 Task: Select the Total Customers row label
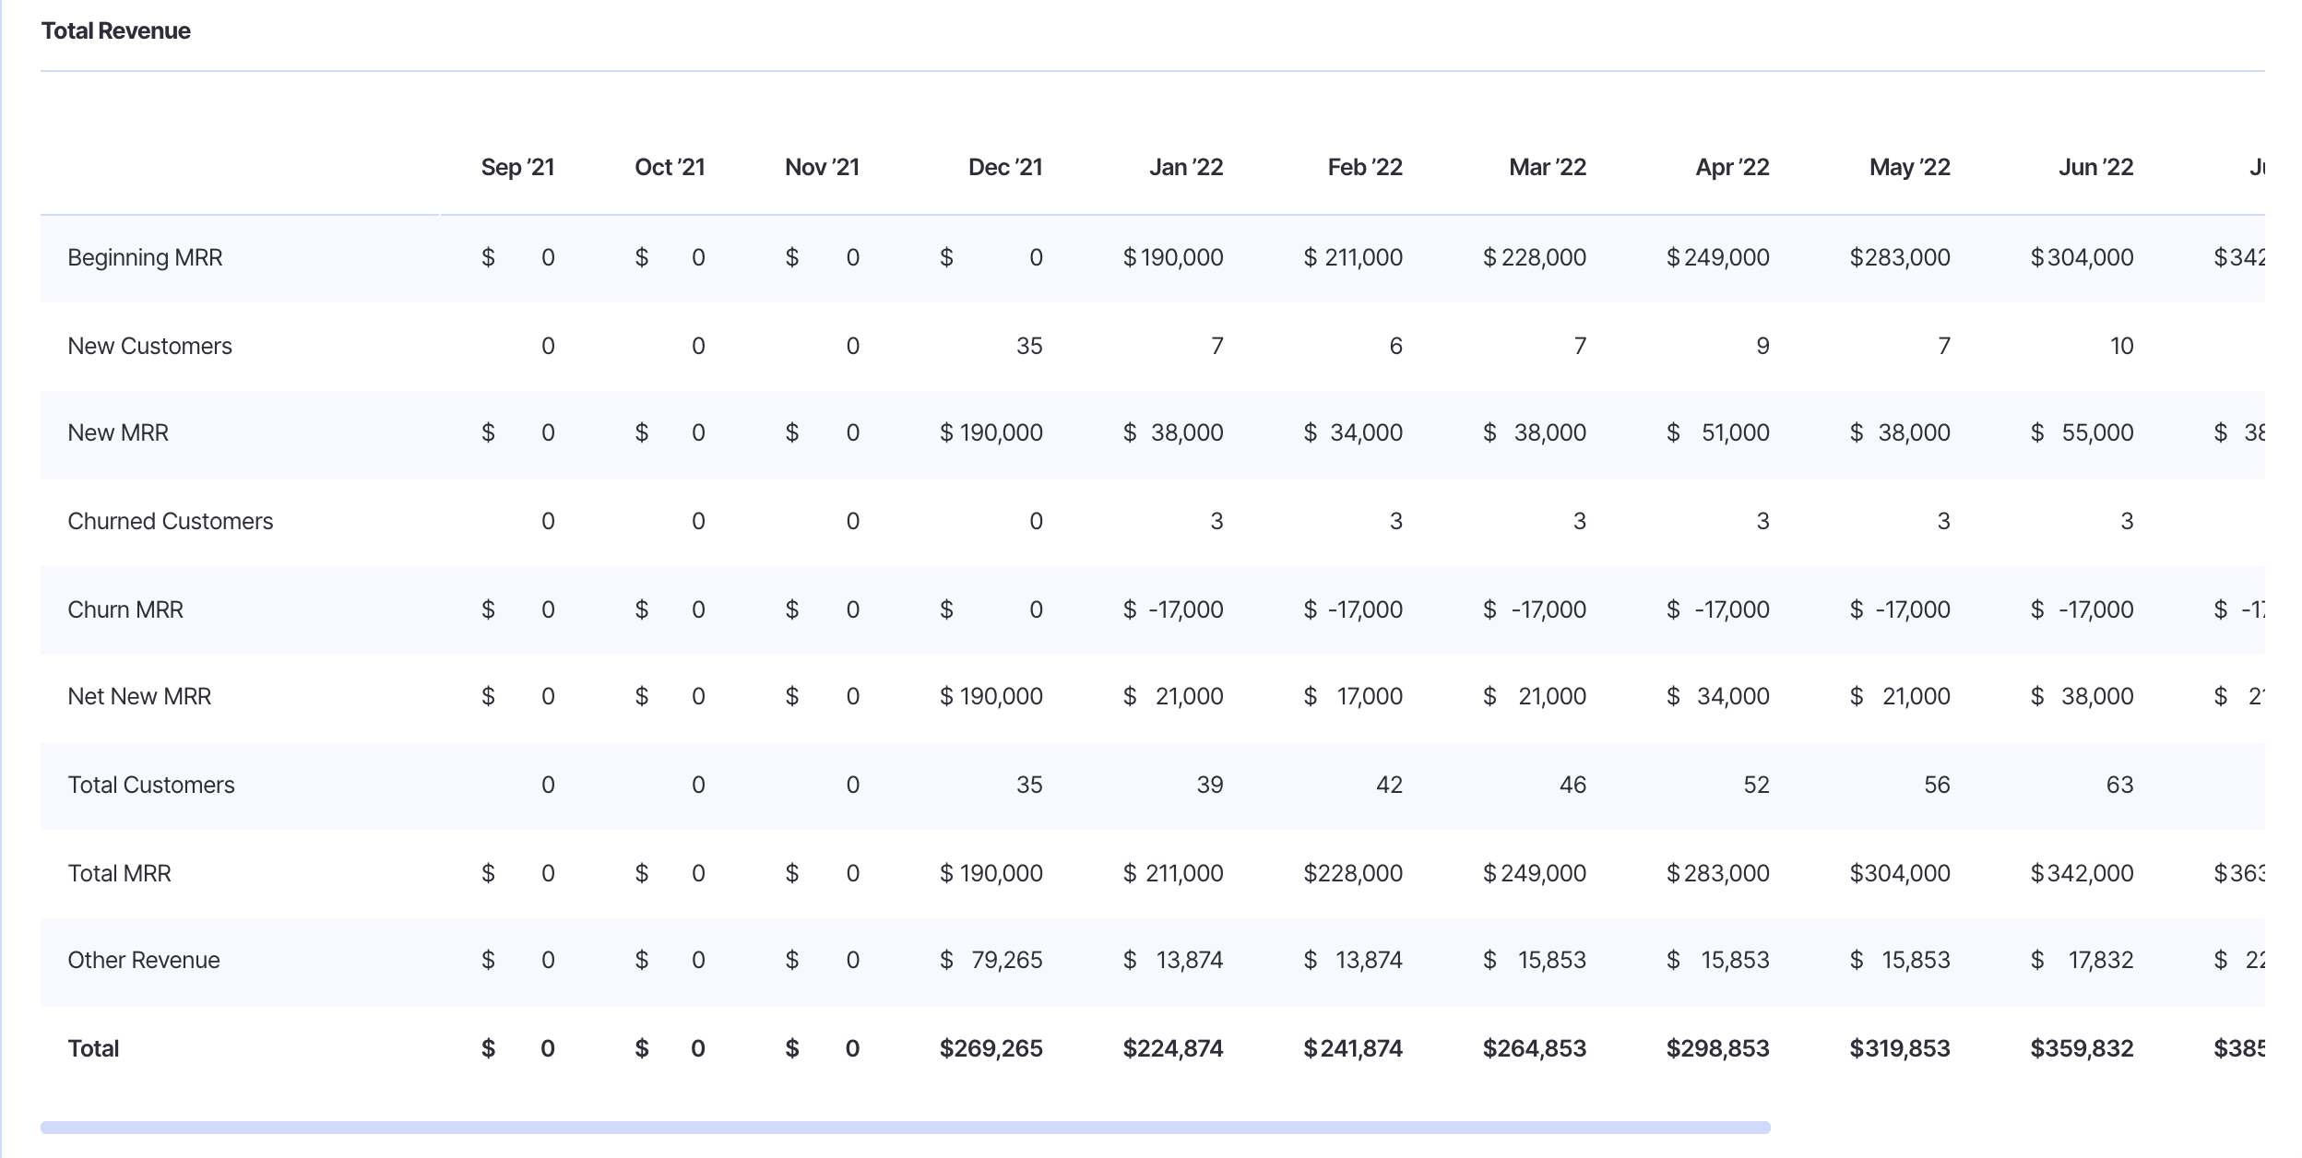(151, 786)
